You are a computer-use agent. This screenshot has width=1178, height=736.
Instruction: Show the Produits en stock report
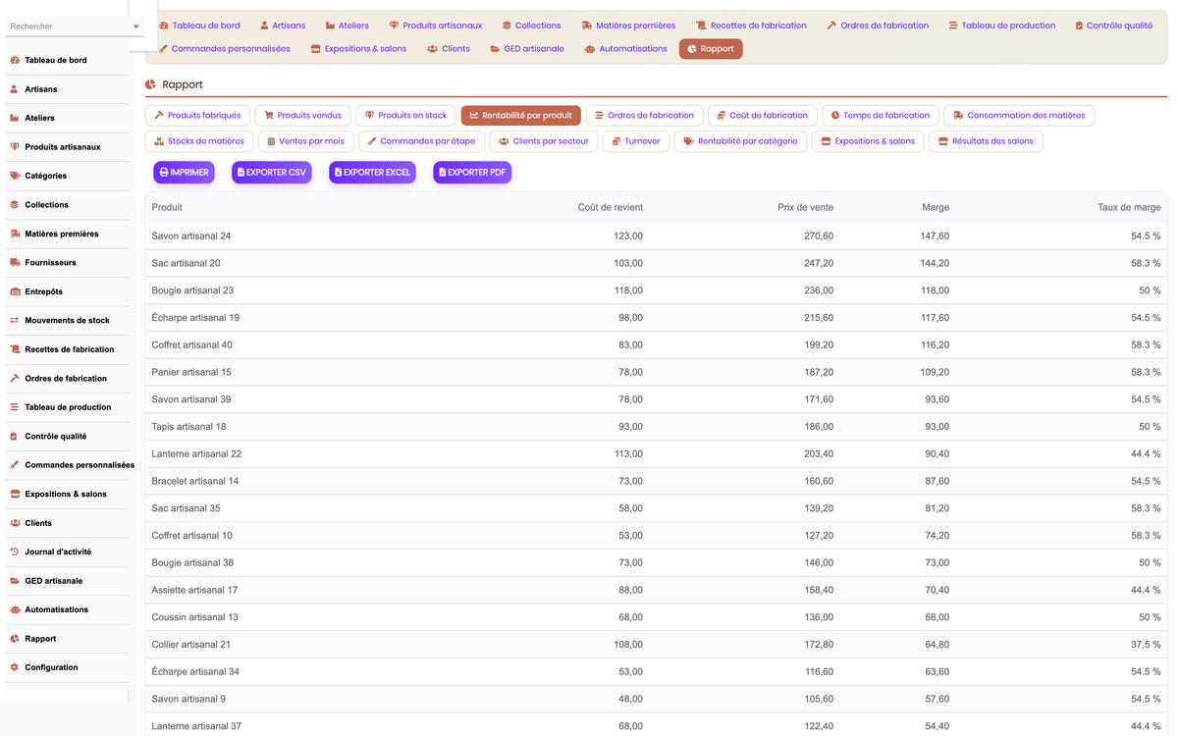(x=405, y=116)
